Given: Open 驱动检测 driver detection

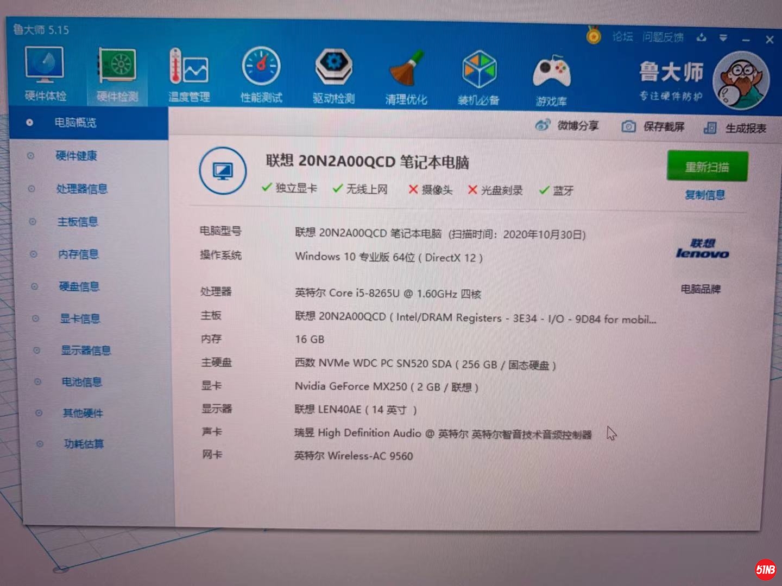Looking at the screenshot, I should 333,76.
